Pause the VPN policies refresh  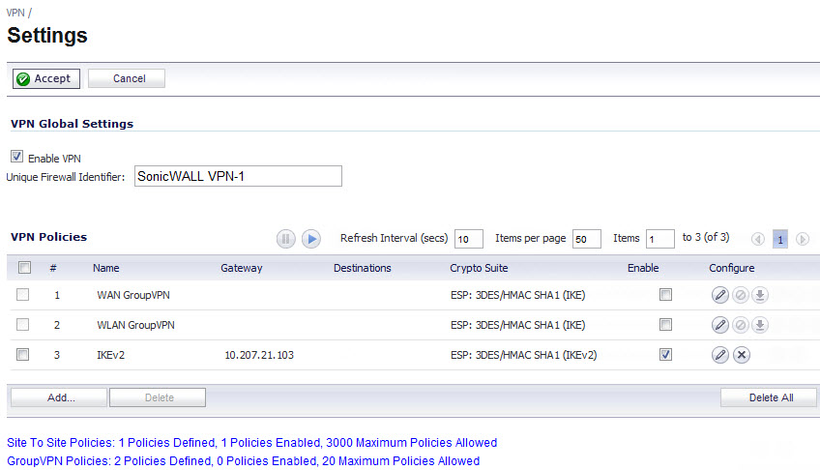click(x=285, y=239)
